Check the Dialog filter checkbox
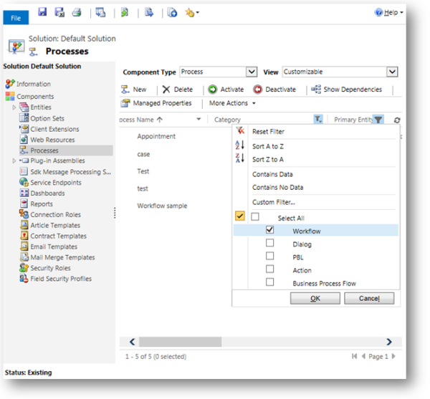The image size is (430, 399). coord(270,244)
